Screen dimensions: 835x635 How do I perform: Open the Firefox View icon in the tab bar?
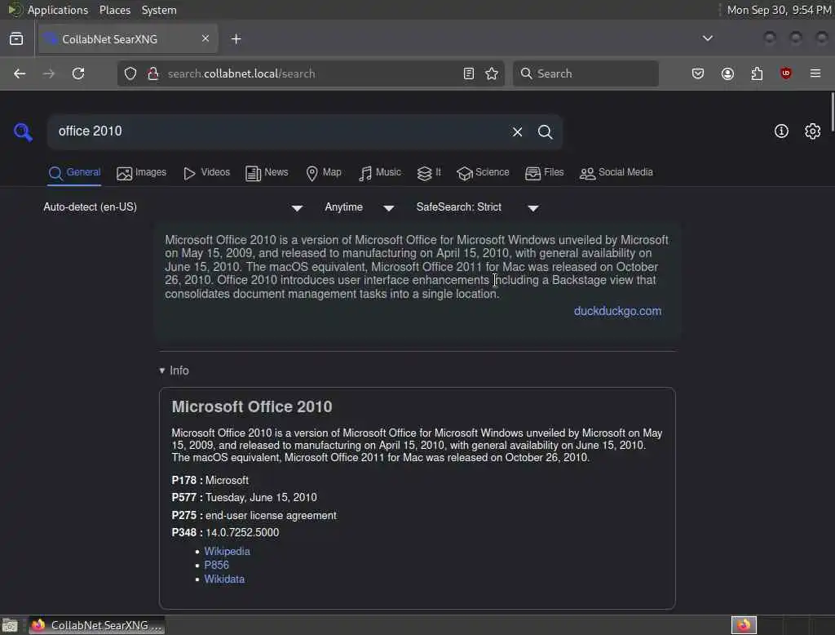point(16,39)
